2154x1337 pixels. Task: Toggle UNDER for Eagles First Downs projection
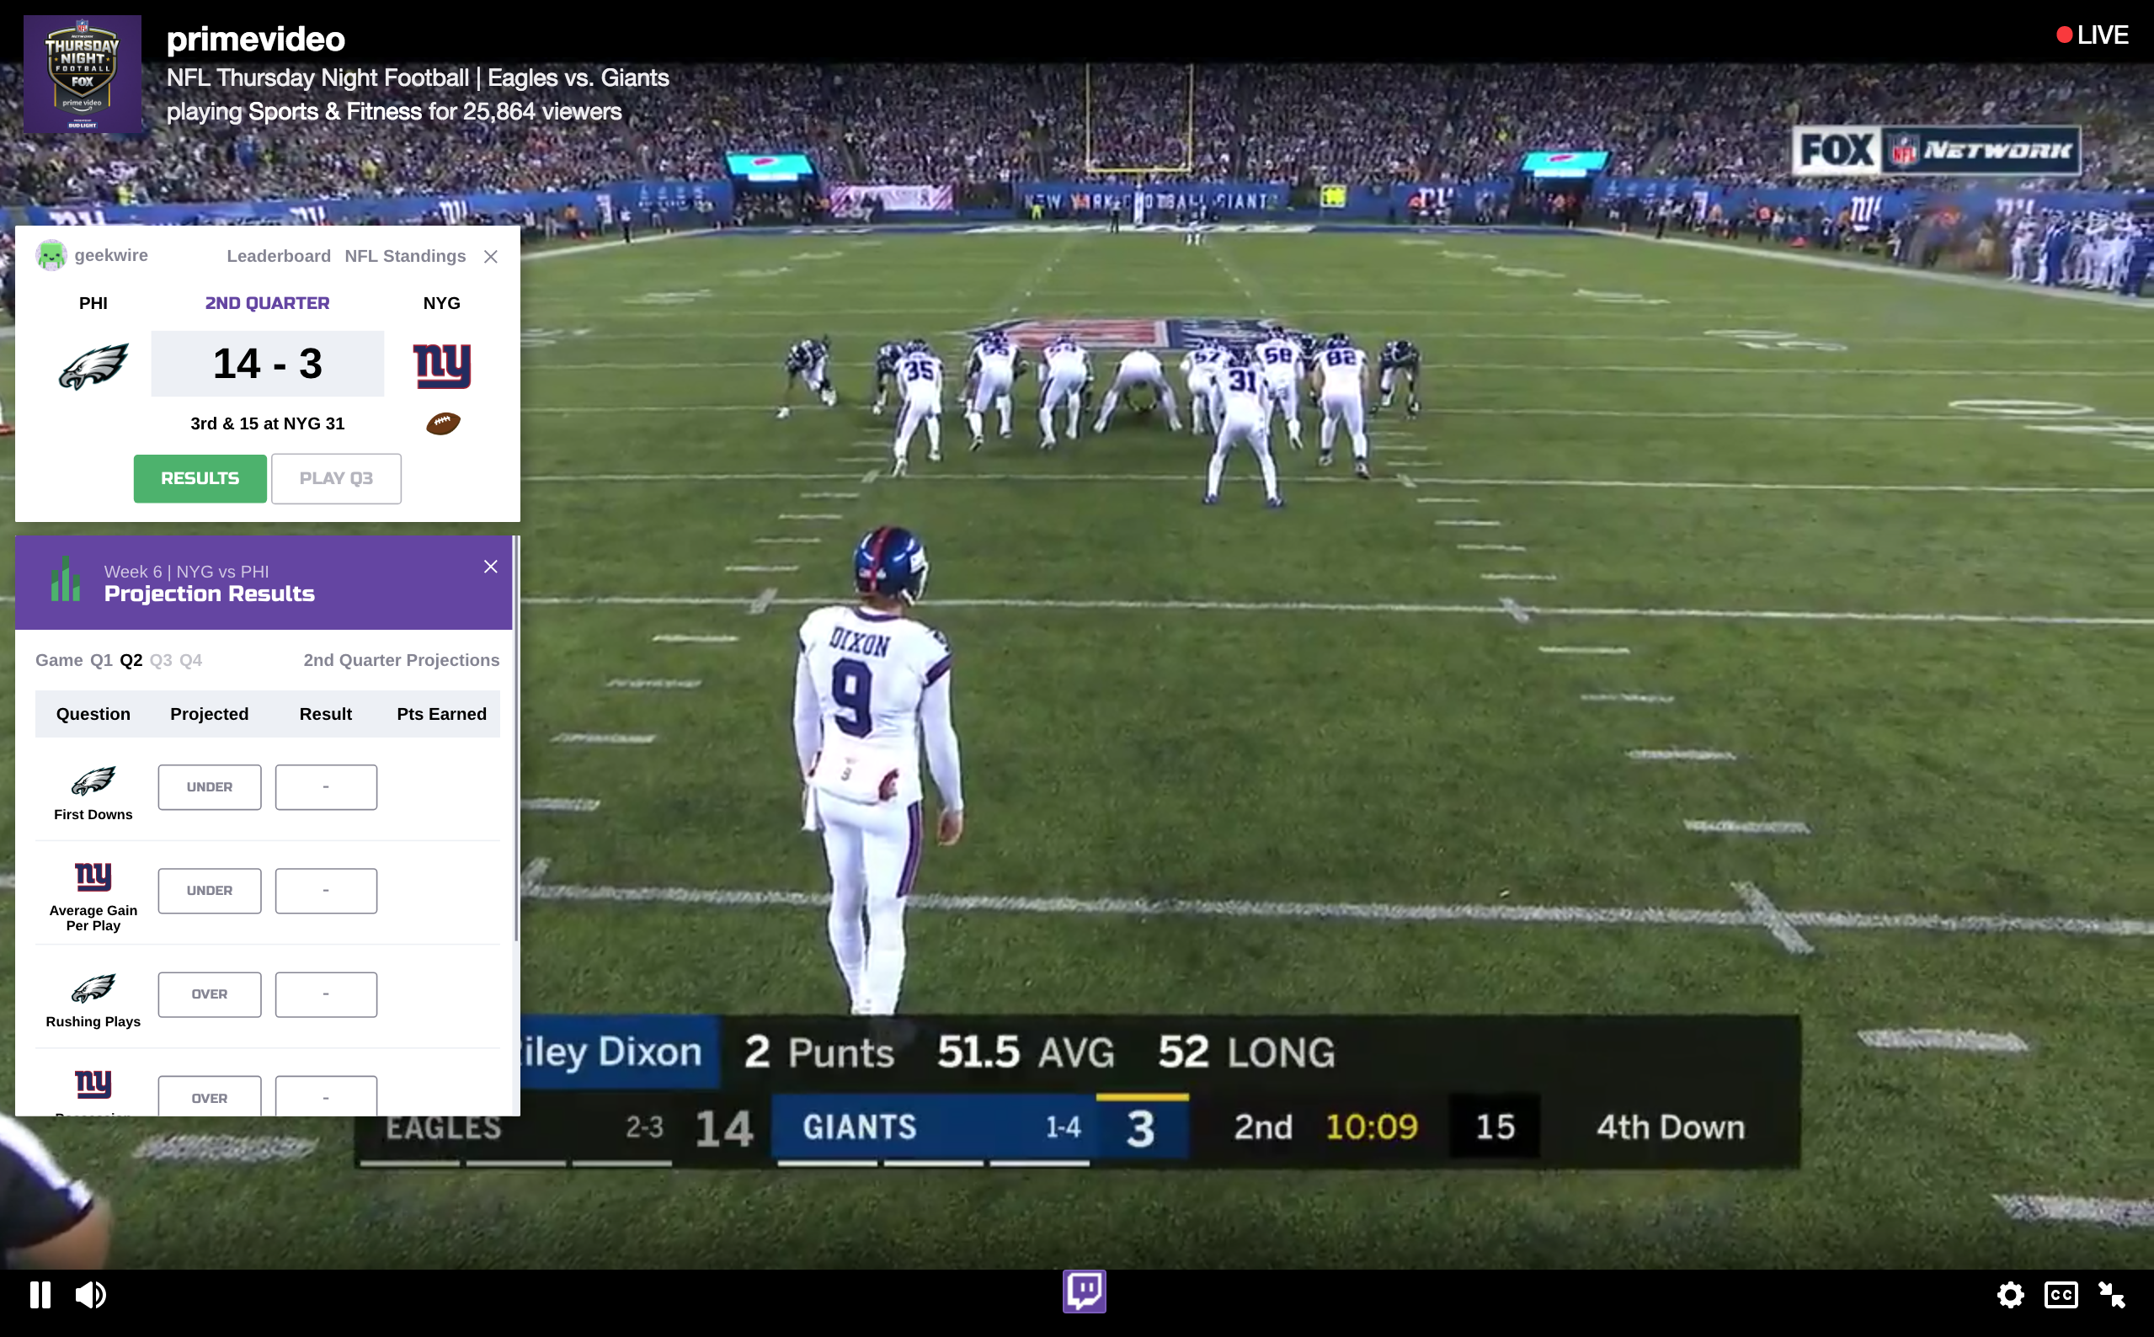point(210,787)
